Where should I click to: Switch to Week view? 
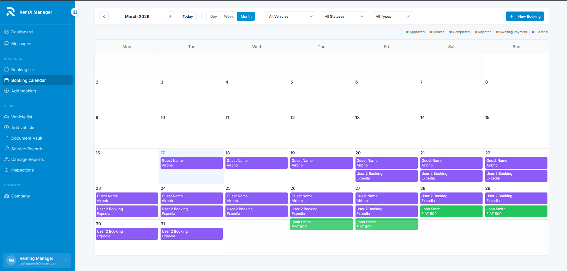coord(229,16)
